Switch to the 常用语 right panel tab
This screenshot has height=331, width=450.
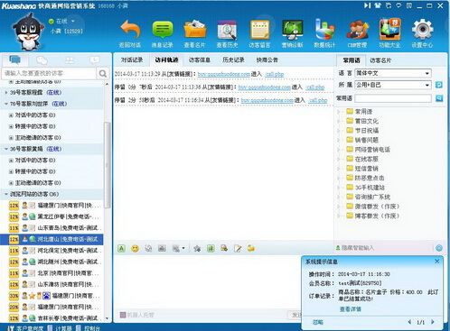[352, 60]
